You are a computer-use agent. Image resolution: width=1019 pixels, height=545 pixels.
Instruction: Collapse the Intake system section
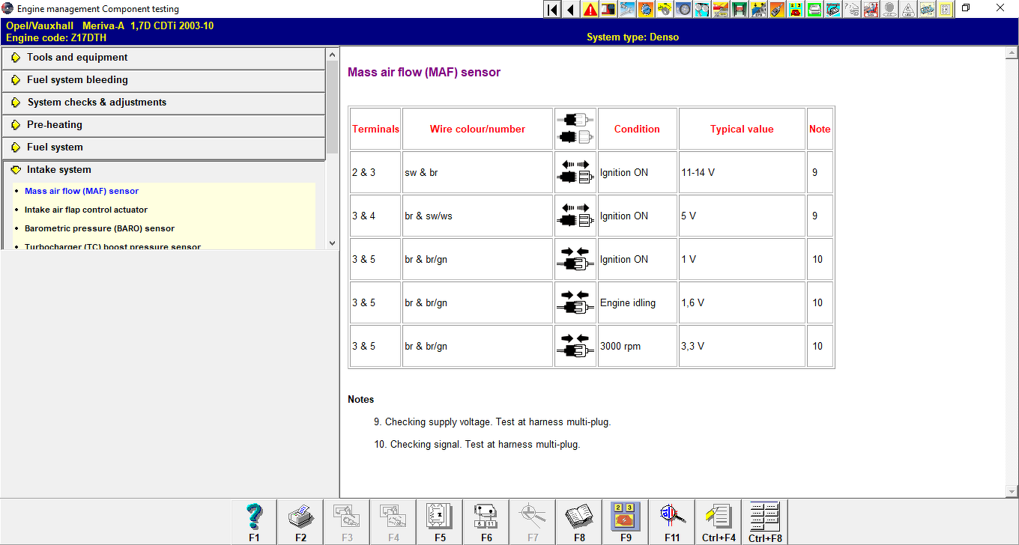pyautogui.click(x=163, y=170)
